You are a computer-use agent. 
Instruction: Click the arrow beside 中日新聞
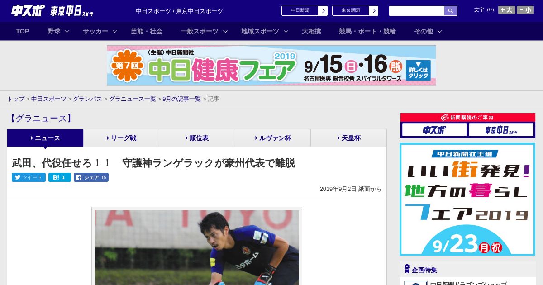[323, 11]
